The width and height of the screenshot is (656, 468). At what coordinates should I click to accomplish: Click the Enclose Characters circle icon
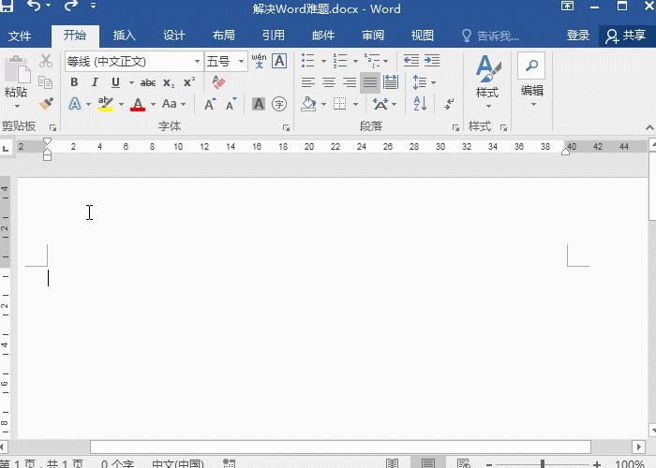(x=279, y=104)
